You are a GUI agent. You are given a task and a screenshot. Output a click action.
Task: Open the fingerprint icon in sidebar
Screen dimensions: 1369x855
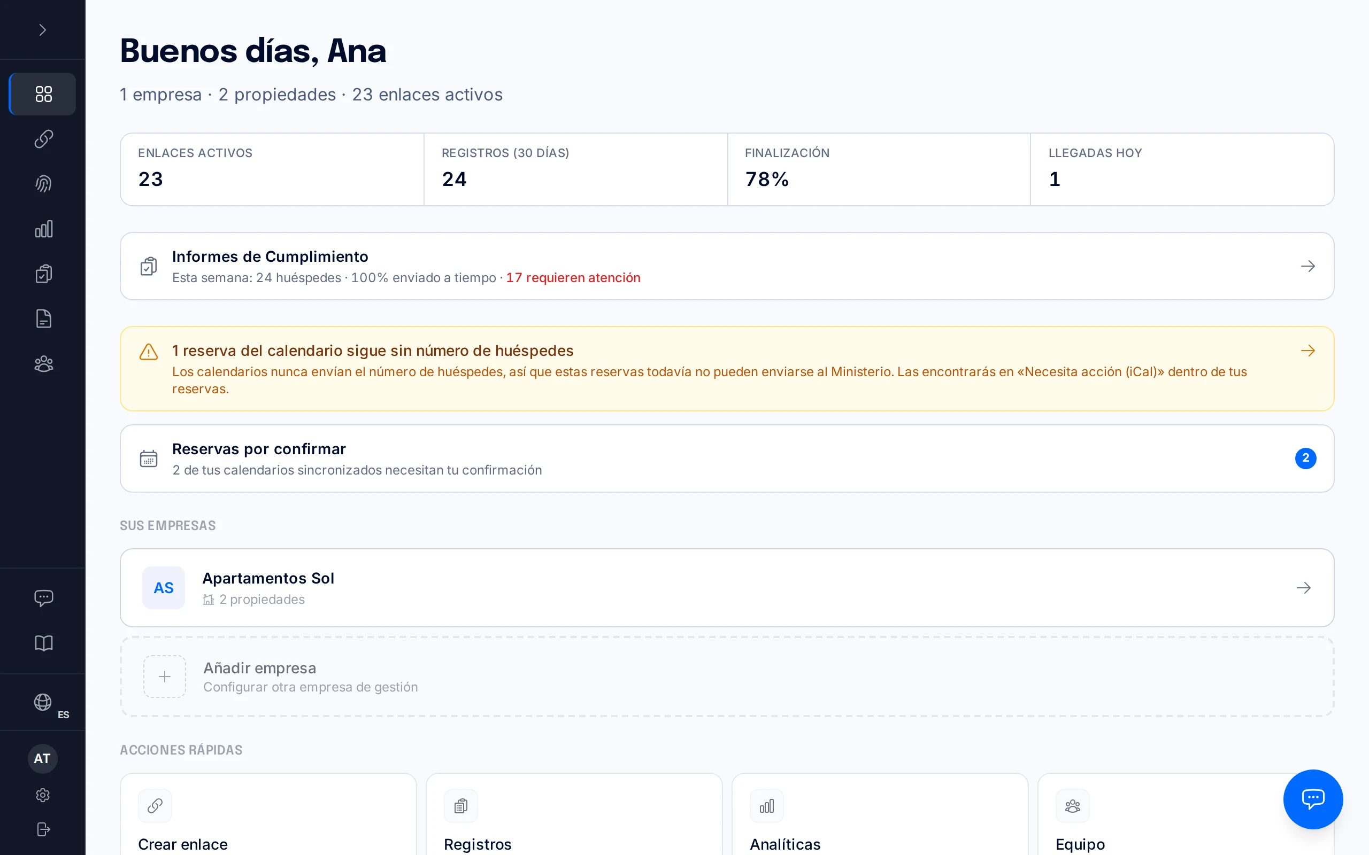pyautogui.click(x=43, y=184)
